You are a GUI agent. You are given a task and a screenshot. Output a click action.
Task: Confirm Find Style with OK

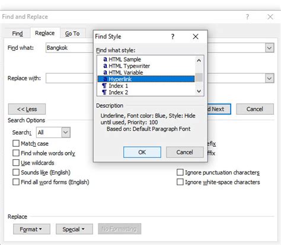tap(142, 152)
